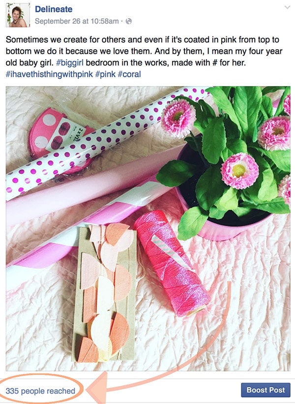Open the September 26 timestamp permalink
The width and height of the screenshot is (295, 404).
pos(77,21)
